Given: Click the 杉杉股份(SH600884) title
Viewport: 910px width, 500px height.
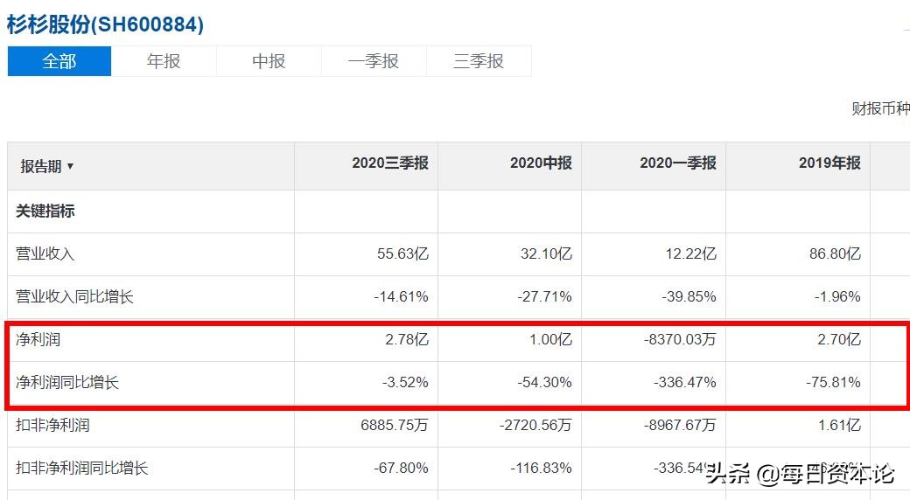Looking at the screenshot, I should [x=105, y=24].
